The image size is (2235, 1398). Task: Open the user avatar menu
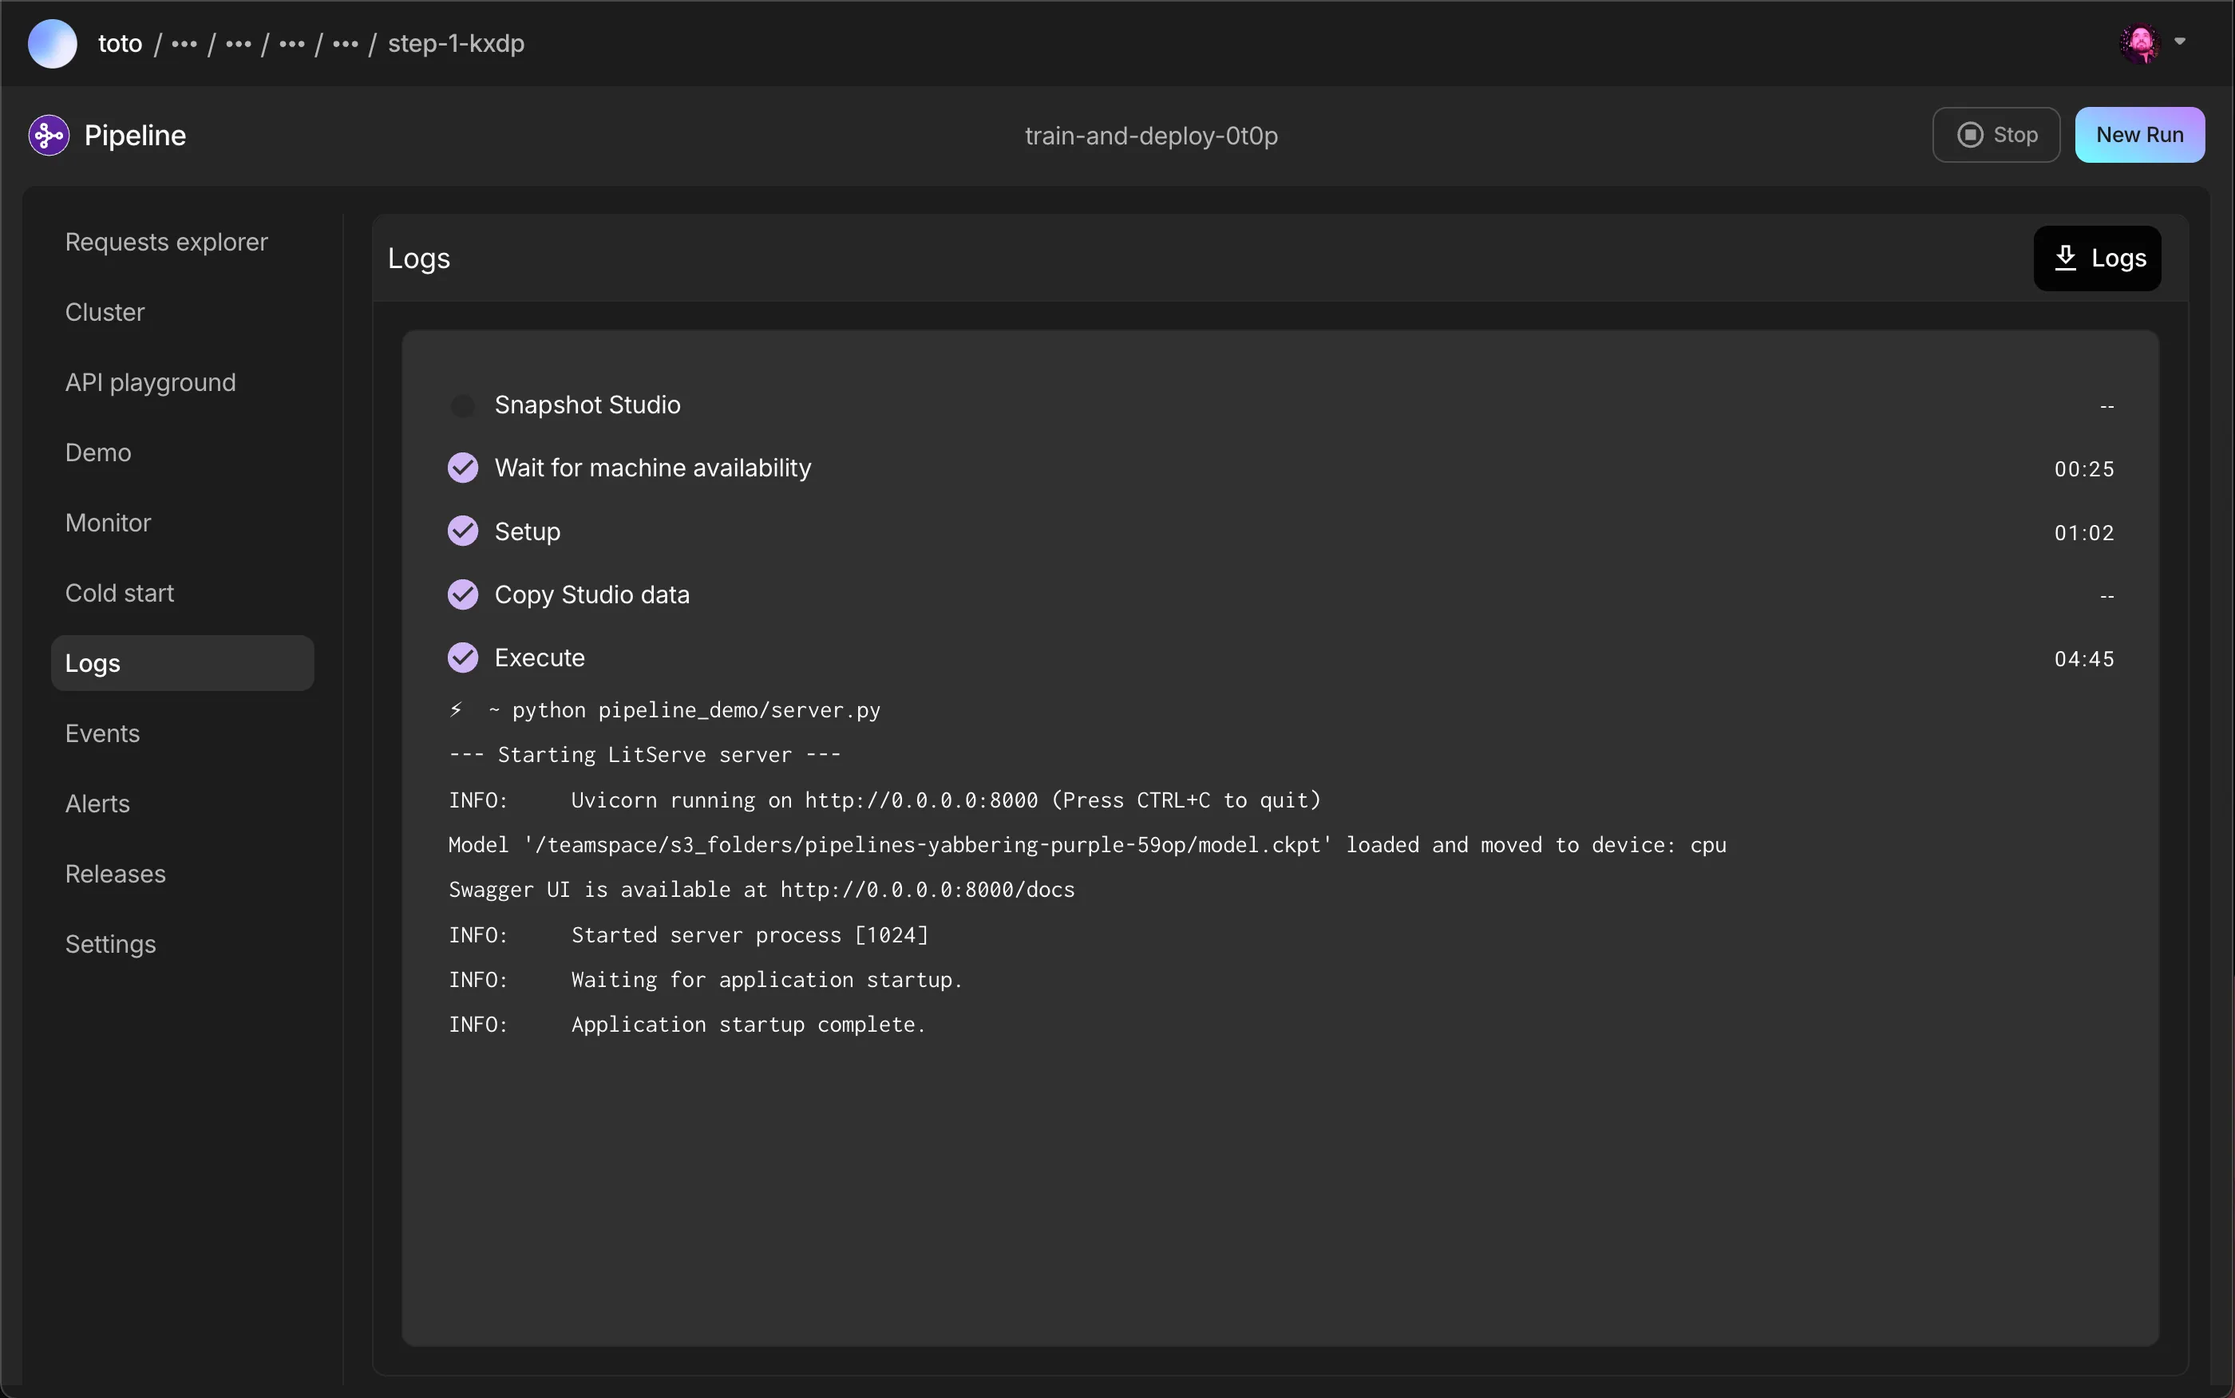2140,42
